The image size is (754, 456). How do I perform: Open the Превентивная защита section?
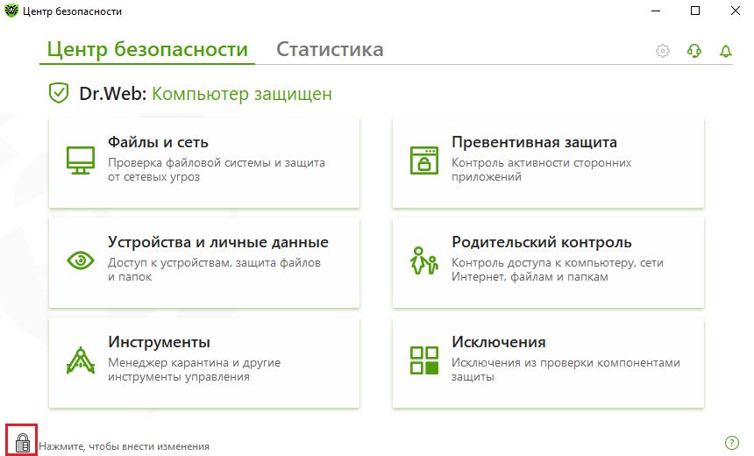coord(548,162)
